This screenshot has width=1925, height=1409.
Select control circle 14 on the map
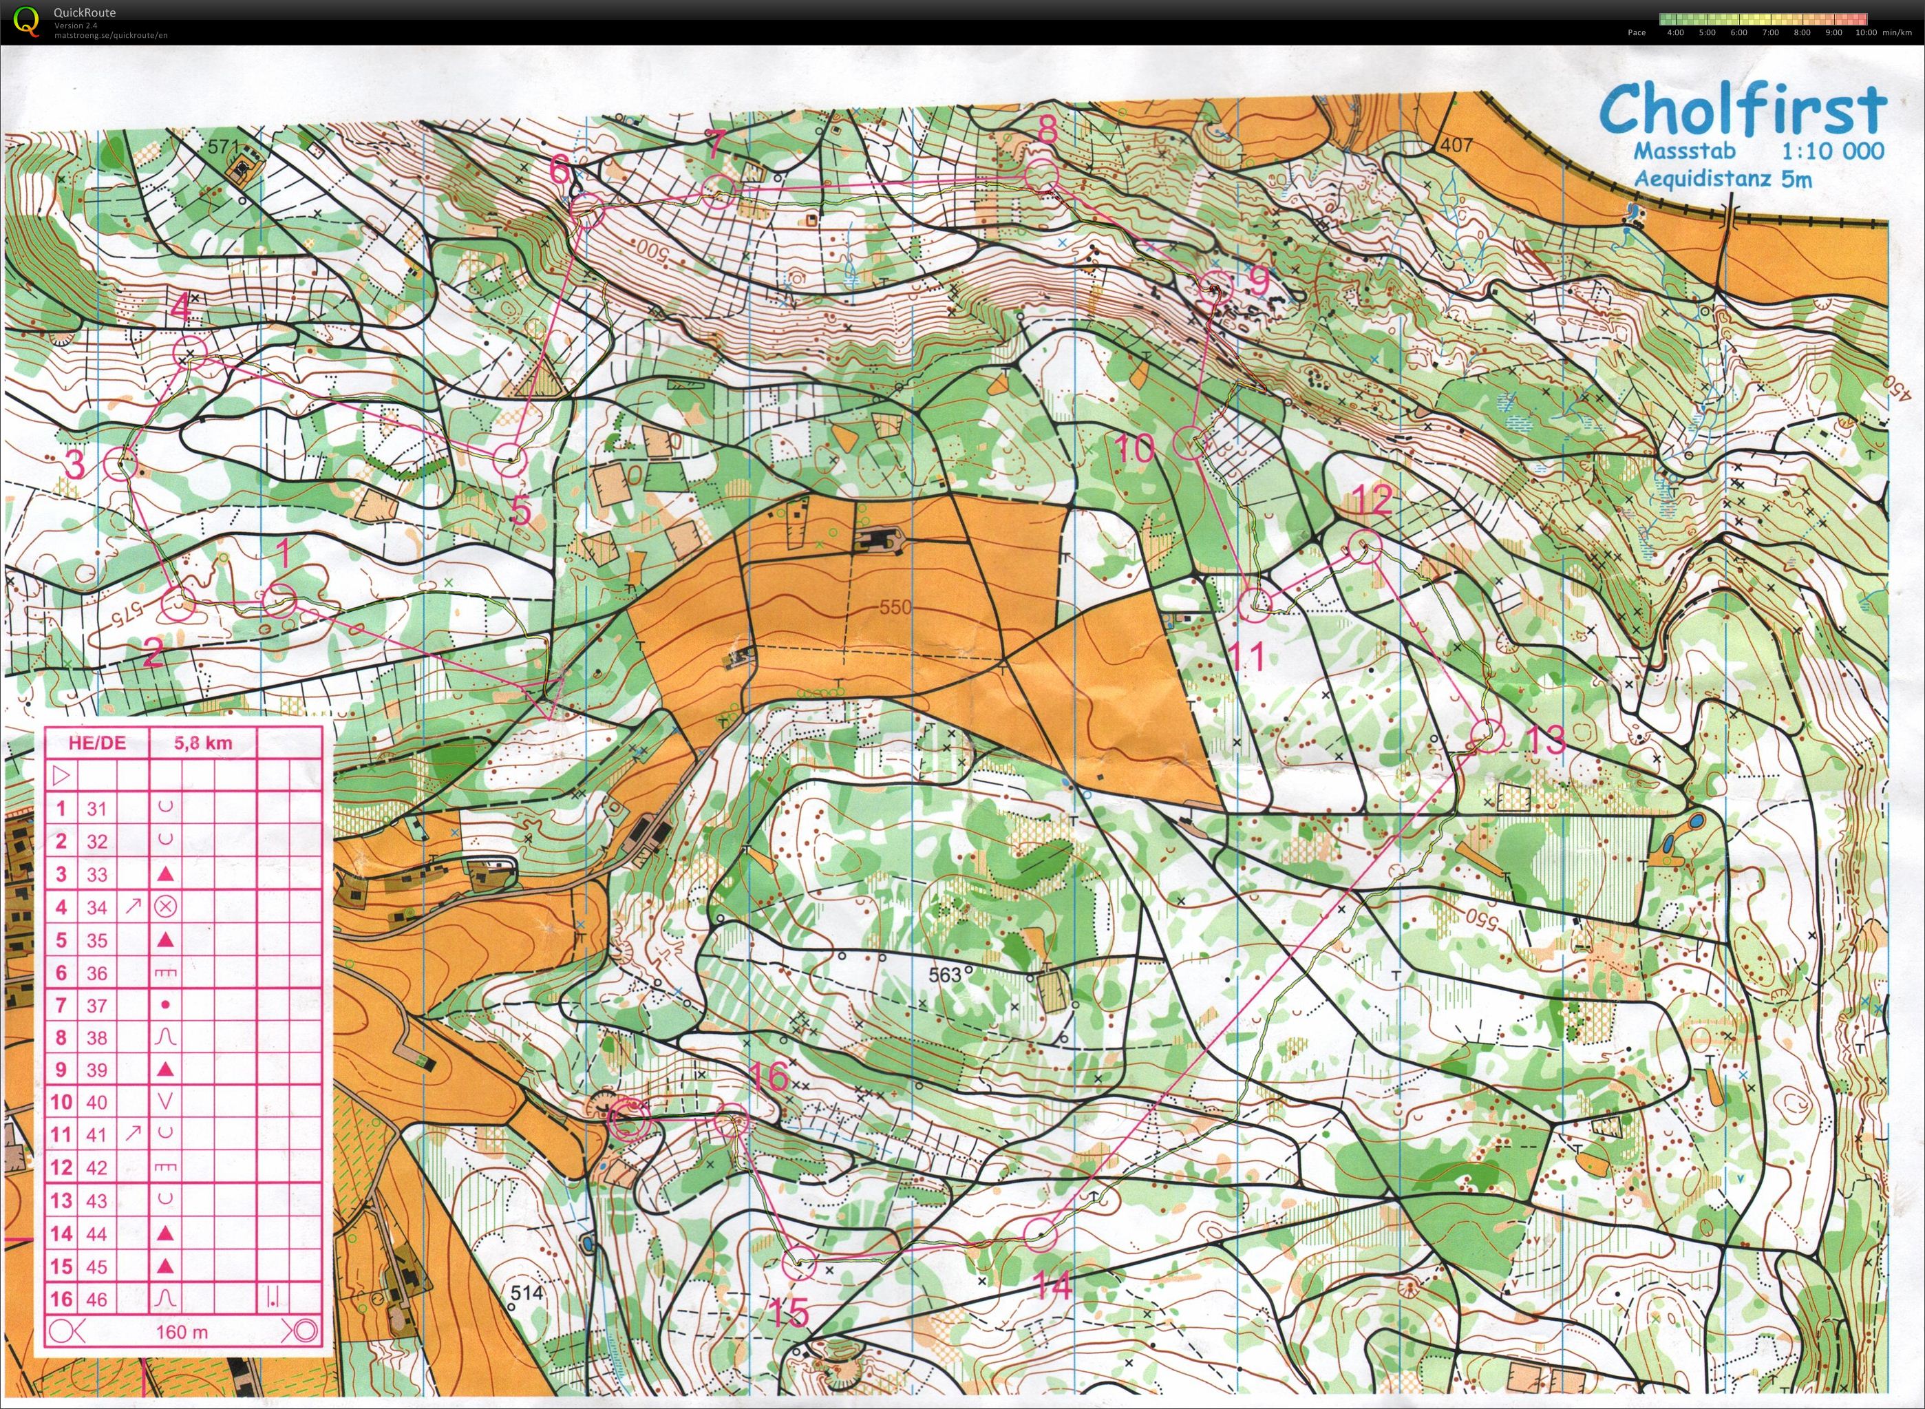pyautogui.click(x=1040, y=1234)
